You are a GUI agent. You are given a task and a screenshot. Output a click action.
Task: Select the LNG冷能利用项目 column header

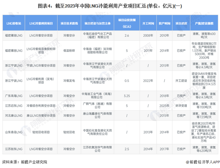click(x=41, y=23)
